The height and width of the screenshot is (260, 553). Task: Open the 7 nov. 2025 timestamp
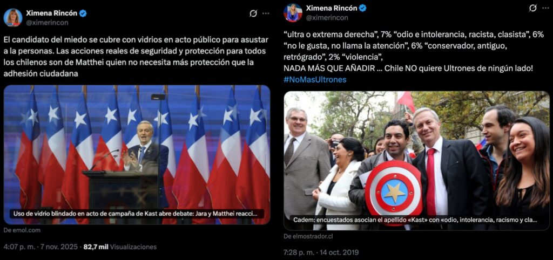click(41, 247)
